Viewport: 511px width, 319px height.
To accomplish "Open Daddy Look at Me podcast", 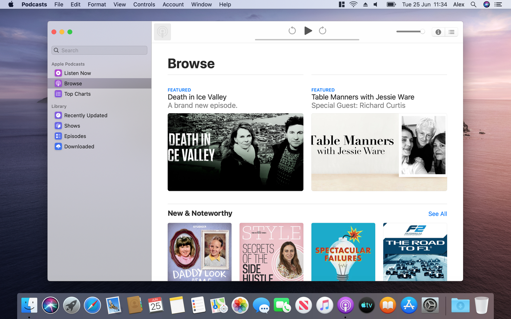I will coord(200,252).
